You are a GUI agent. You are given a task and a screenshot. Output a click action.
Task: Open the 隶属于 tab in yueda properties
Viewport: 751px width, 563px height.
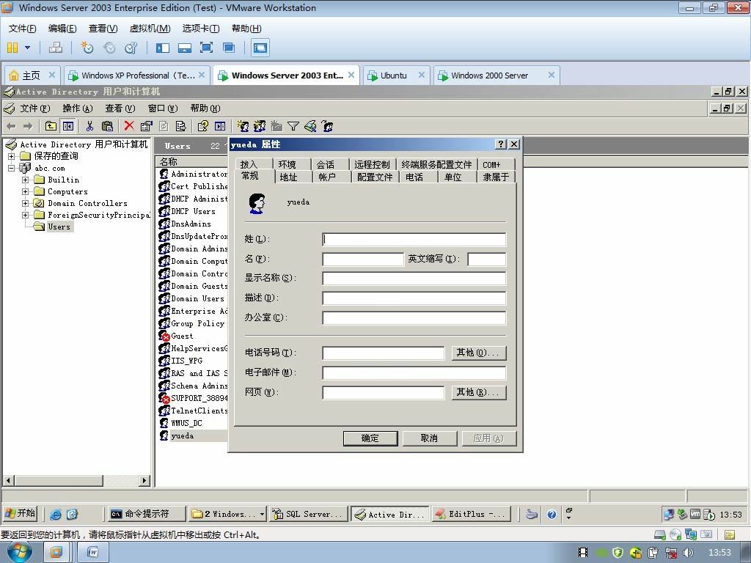coord(496,177)
